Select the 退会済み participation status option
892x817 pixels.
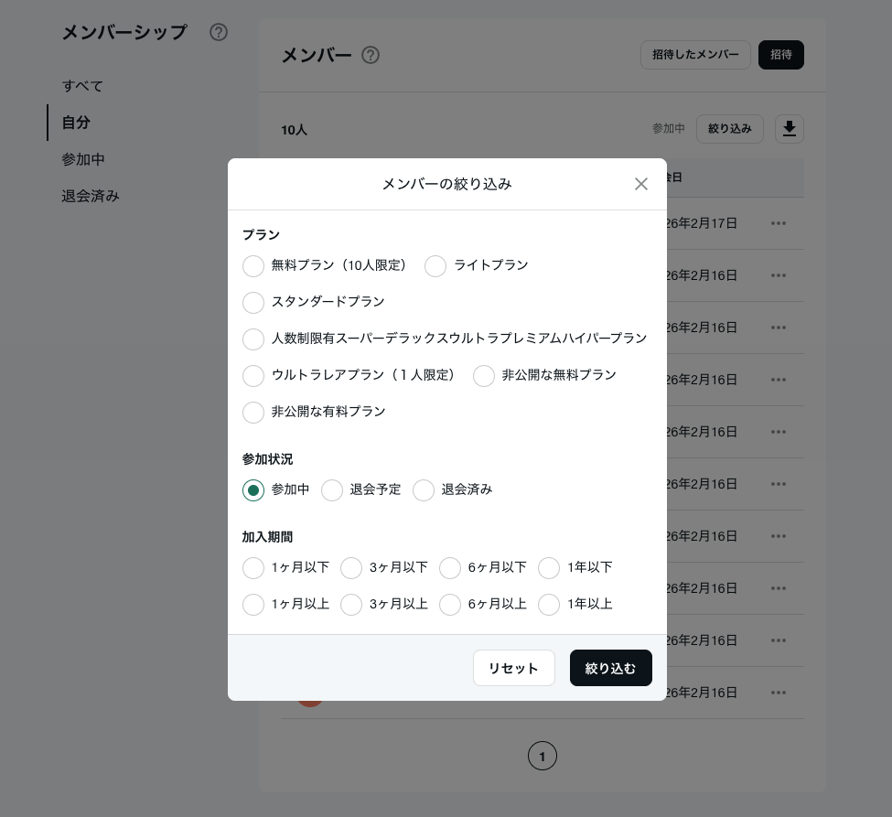[424, 490]
